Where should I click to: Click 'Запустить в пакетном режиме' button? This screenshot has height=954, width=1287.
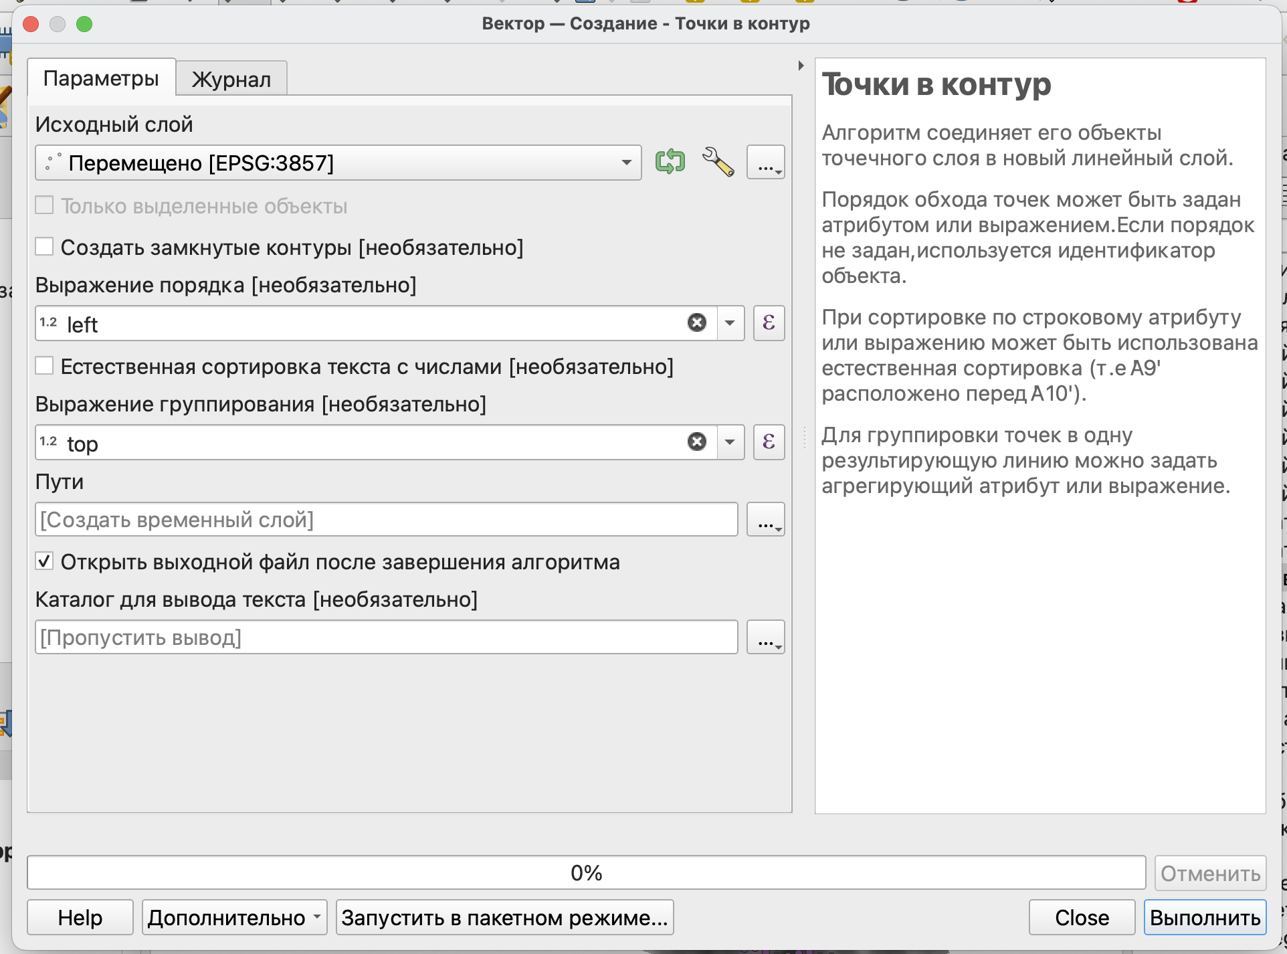click(504, 917)
